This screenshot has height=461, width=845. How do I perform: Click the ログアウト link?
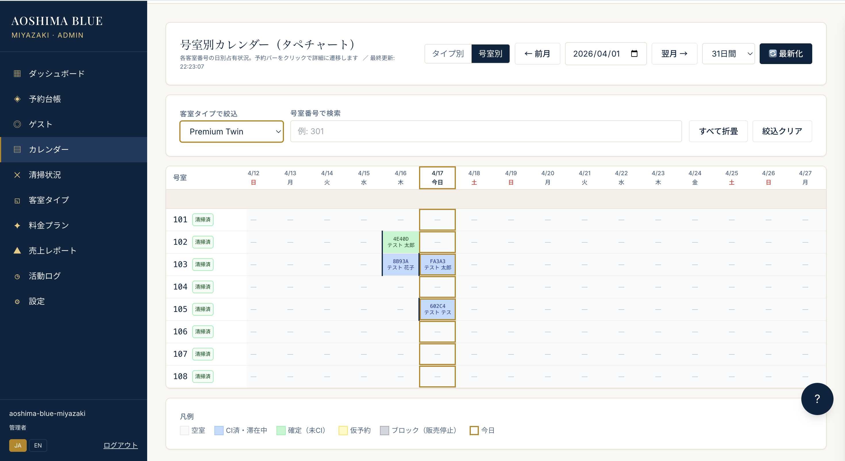point(120,445)
